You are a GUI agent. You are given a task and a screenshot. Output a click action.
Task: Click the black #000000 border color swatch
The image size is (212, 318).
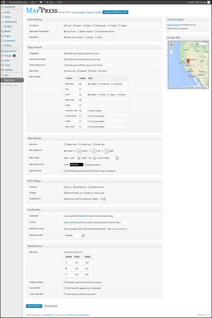tap(76, 165)
